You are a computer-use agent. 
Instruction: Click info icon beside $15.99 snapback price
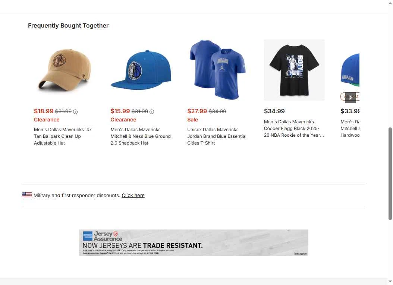point(152,112)
